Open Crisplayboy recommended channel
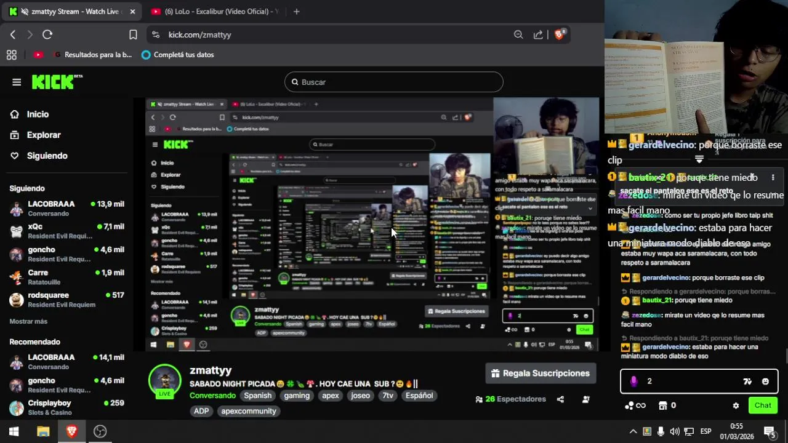The width and height of the screenshot is (788, 443). 66,407
